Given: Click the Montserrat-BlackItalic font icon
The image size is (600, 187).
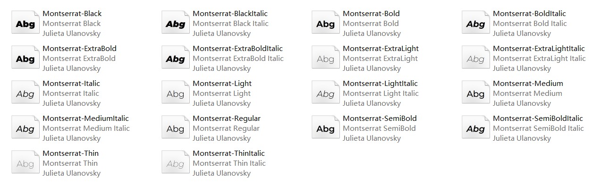Looking at the screenshot, I should (176, 24).
